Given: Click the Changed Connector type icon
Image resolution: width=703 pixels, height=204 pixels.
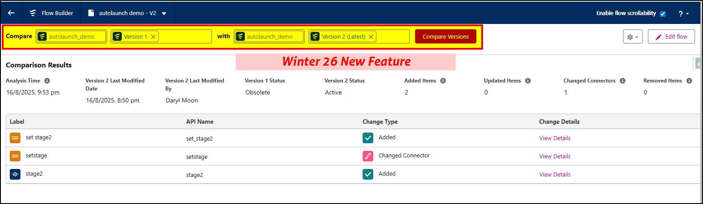Looking at the screenshot, I should [x=368, y=156].
